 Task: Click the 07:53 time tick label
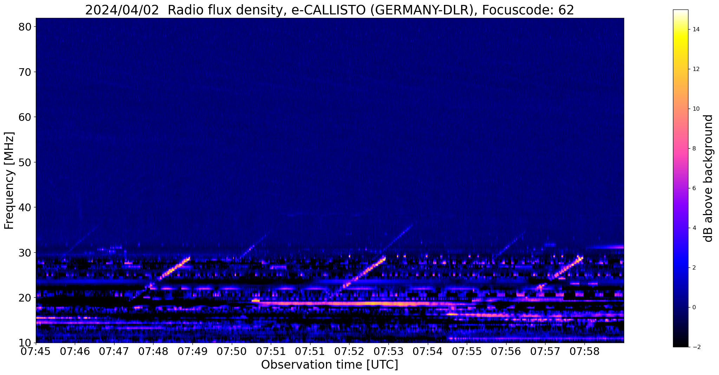388,351
